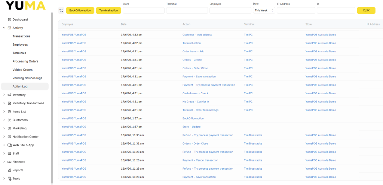Click the sidebar vertical scrollbar

click(x=52, y=98)
